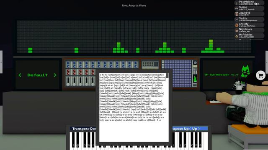Play the black piano key labeled Z
Viewport: 268px width, 150px height.
coord(185,140)
